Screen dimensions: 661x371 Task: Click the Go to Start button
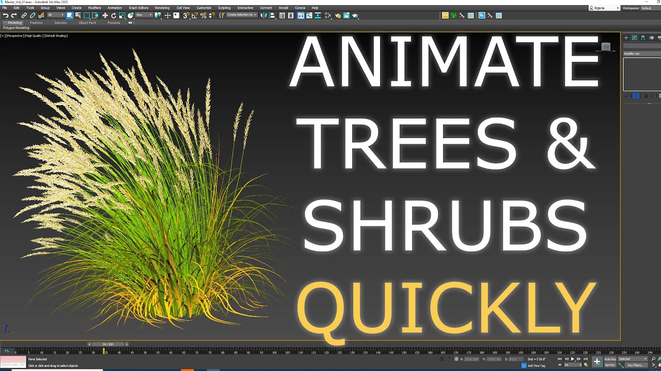(x=560, y=359)
